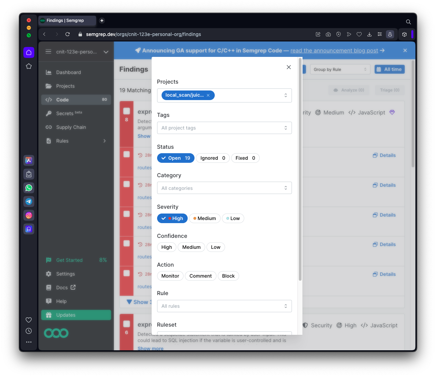Click the search icon in tab bar
The height and width of the screenshot is (377, 436).
point(409,22)
